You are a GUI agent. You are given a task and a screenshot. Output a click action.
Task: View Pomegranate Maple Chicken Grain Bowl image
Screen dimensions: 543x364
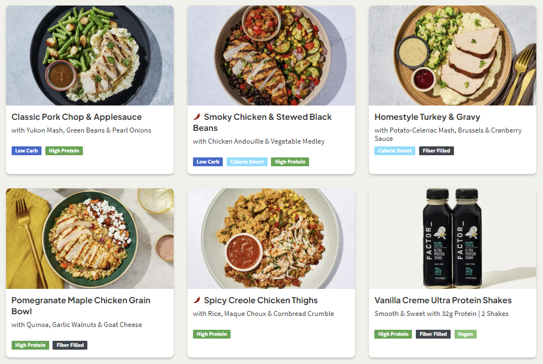point(90,239)
